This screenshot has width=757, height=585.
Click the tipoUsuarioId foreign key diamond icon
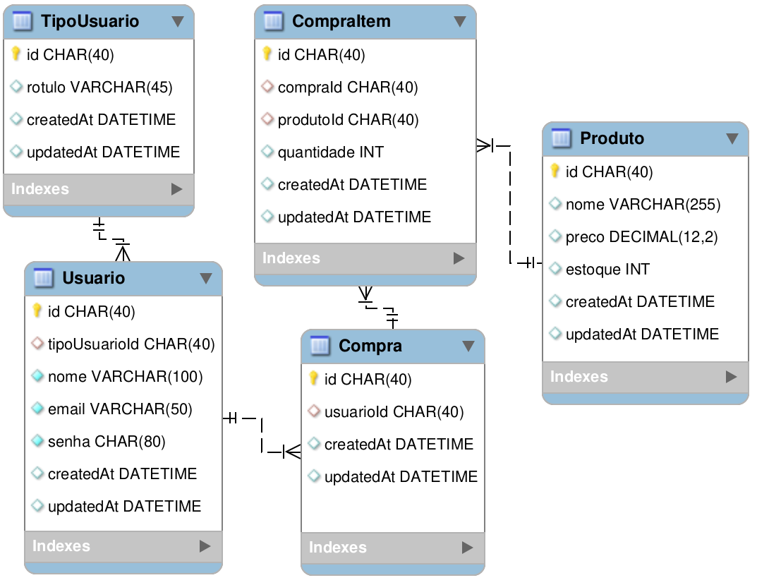coord(37,344)
